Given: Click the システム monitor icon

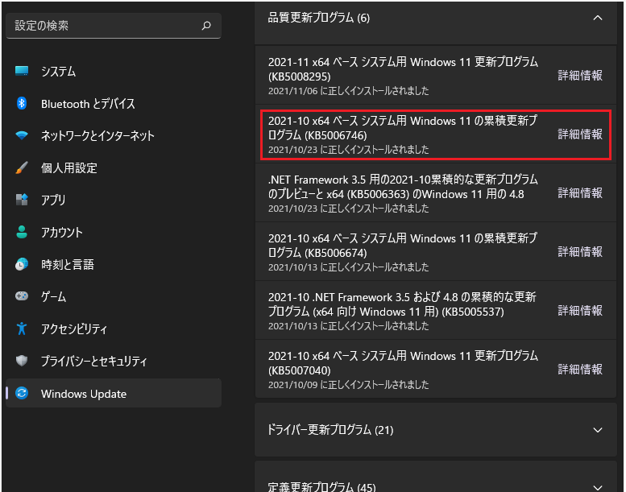Looking at the screenshot, I should pyautogui.click(x=22, y=71).
